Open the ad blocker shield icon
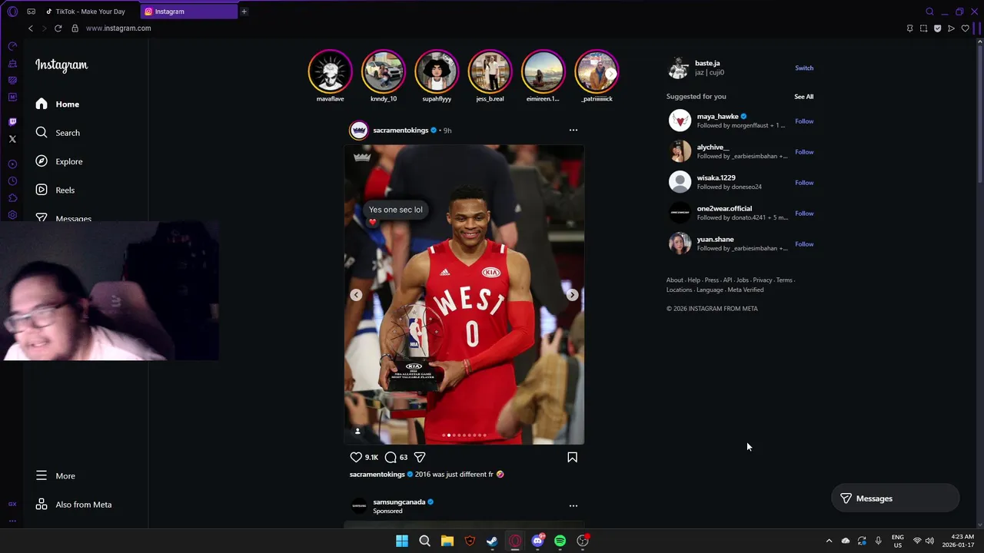This screenshot has height=553, width=984. pos(937,28)
